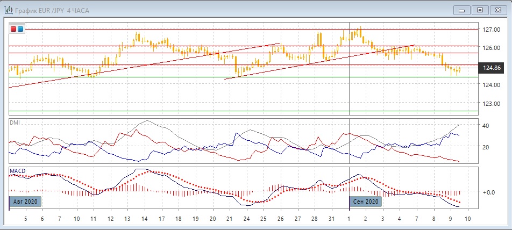Select the Сен 2020 month marker
Viewport: 512px width, 230px height.
pyautogui.click(x=366, y=202)
